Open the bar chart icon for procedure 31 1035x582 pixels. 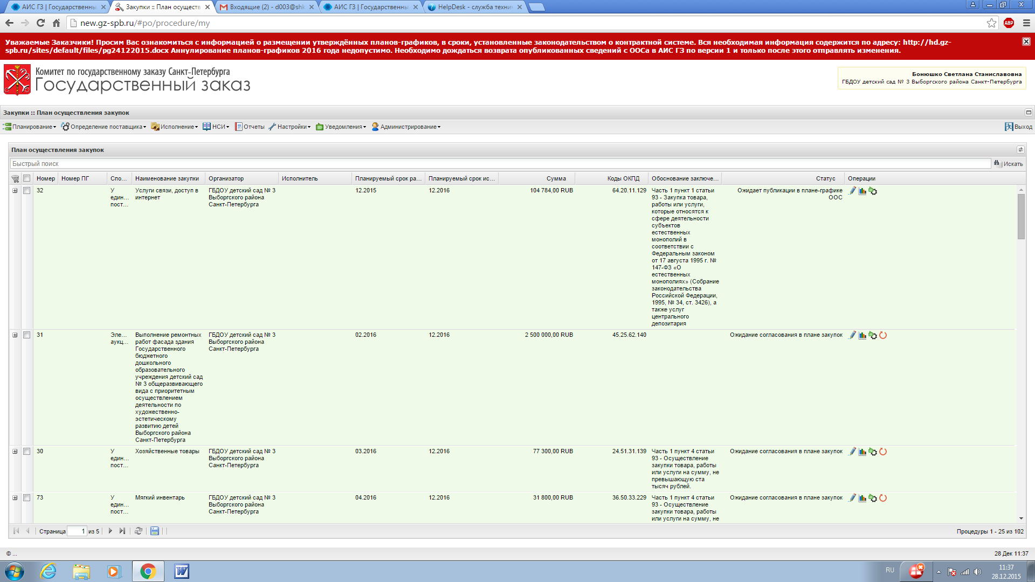pyautogui.click(x=862, y=335)
